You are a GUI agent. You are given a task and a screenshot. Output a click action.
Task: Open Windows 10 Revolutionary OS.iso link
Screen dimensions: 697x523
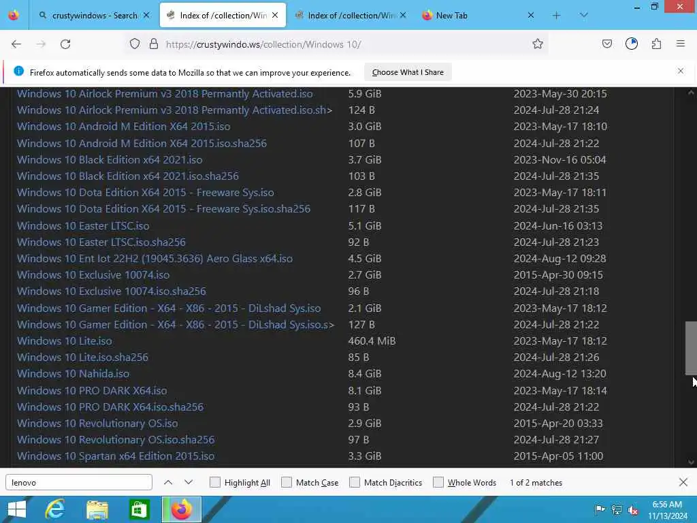97,424
